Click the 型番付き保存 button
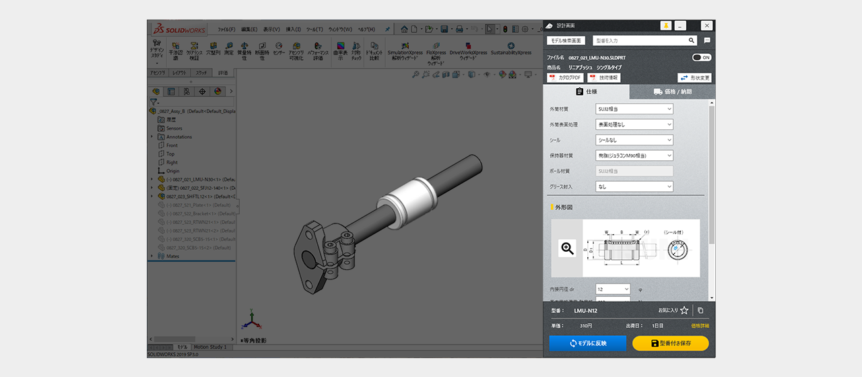Image resolution: width=862 pixels, height=377 pixels. [x=670, y=343]
